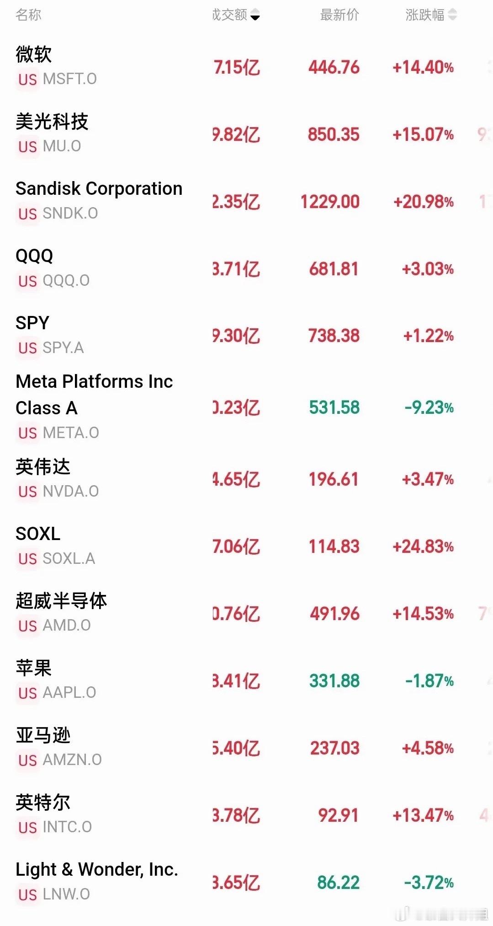This screenshot has width=493, height=926.
Task: Open the 美光科技 MU.O stock row
Action: click(x=247, y=134)
